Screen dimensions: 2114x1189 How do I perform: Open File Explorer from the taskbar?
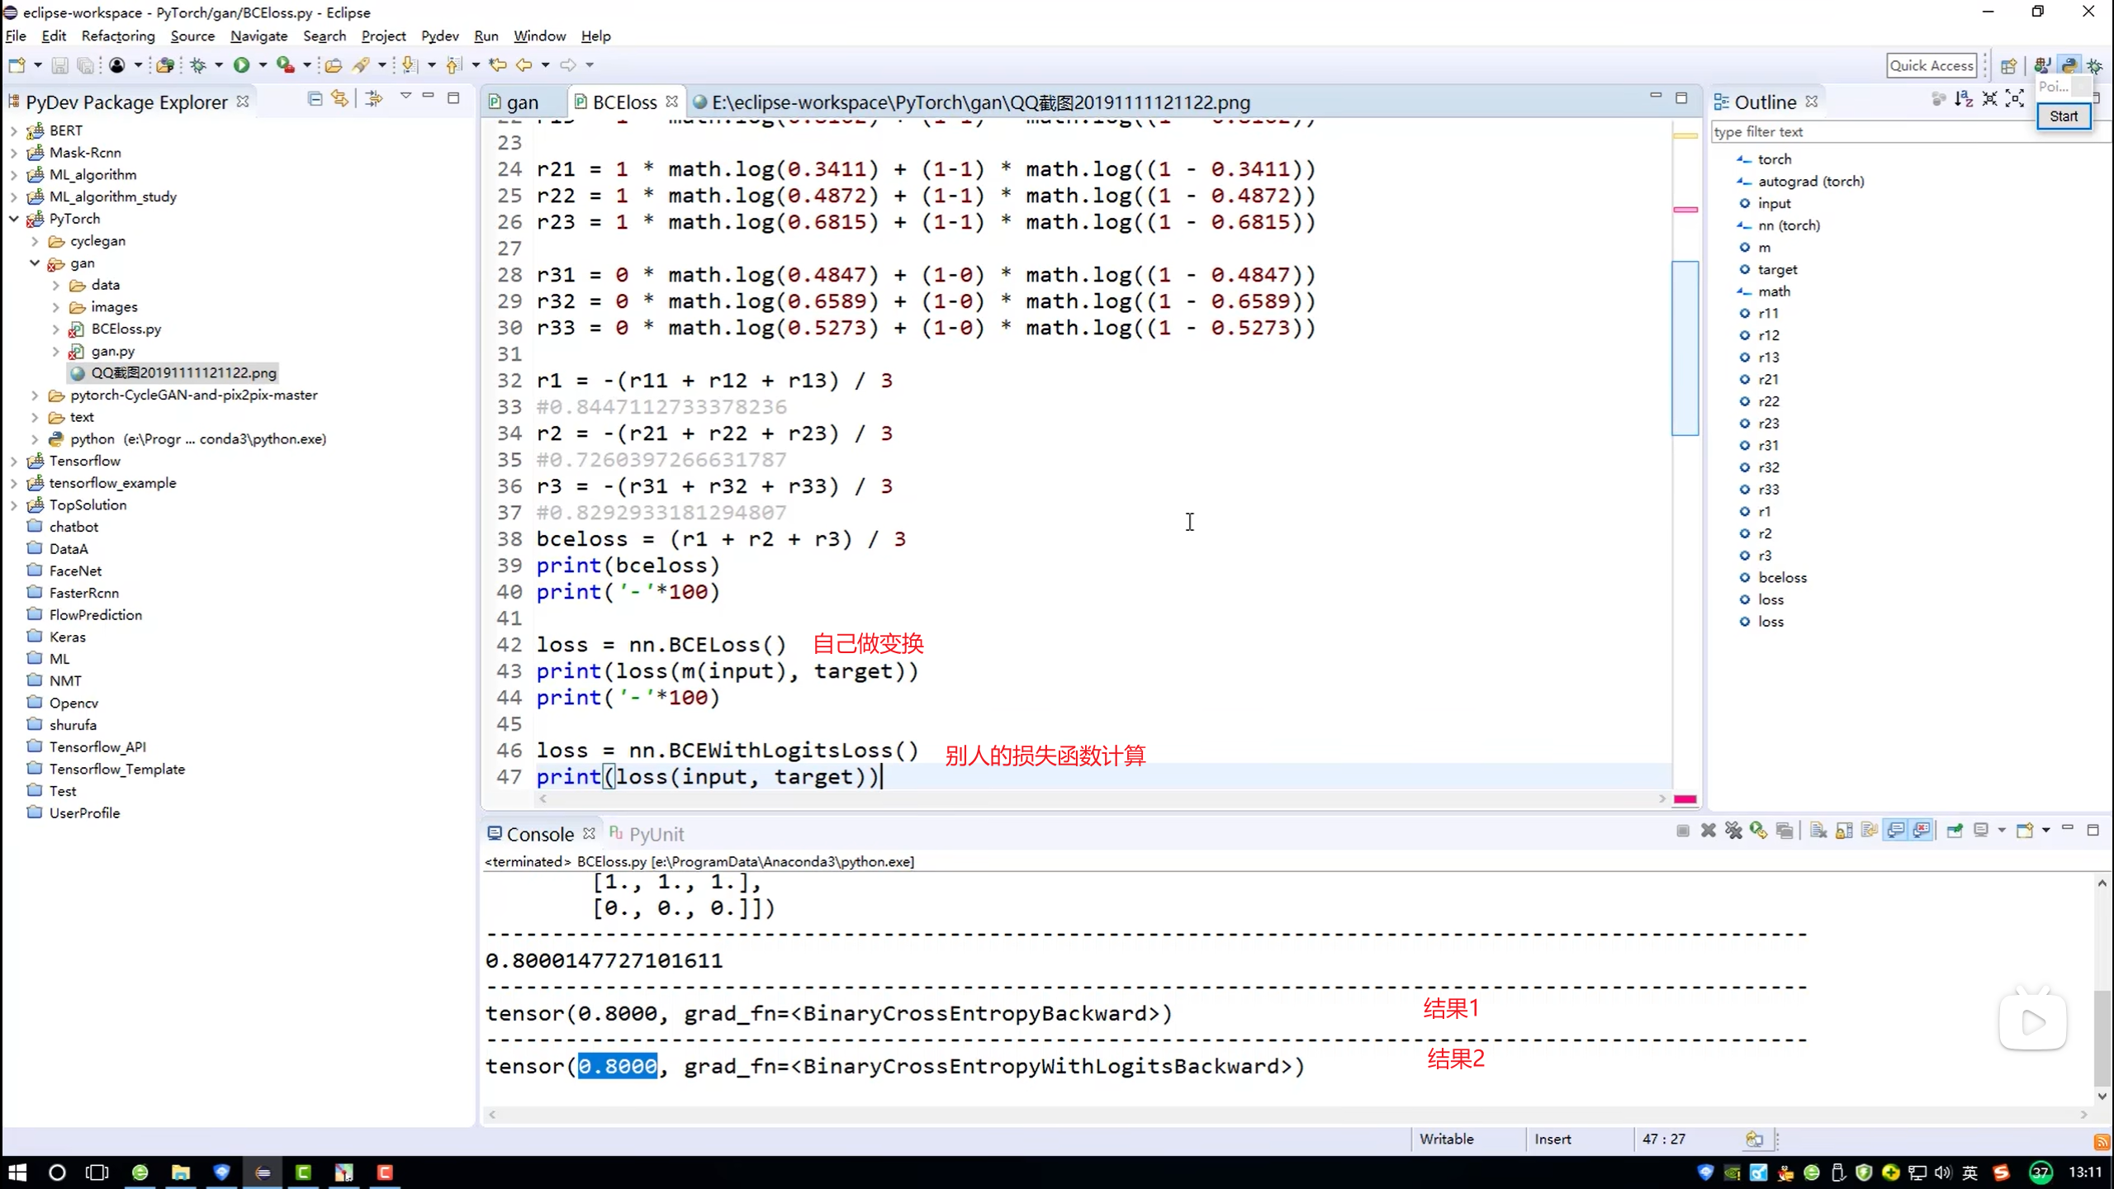click(180, 1172)
